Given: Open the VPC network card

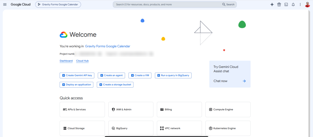Looking at the screenshot, I should pos(179,128).
